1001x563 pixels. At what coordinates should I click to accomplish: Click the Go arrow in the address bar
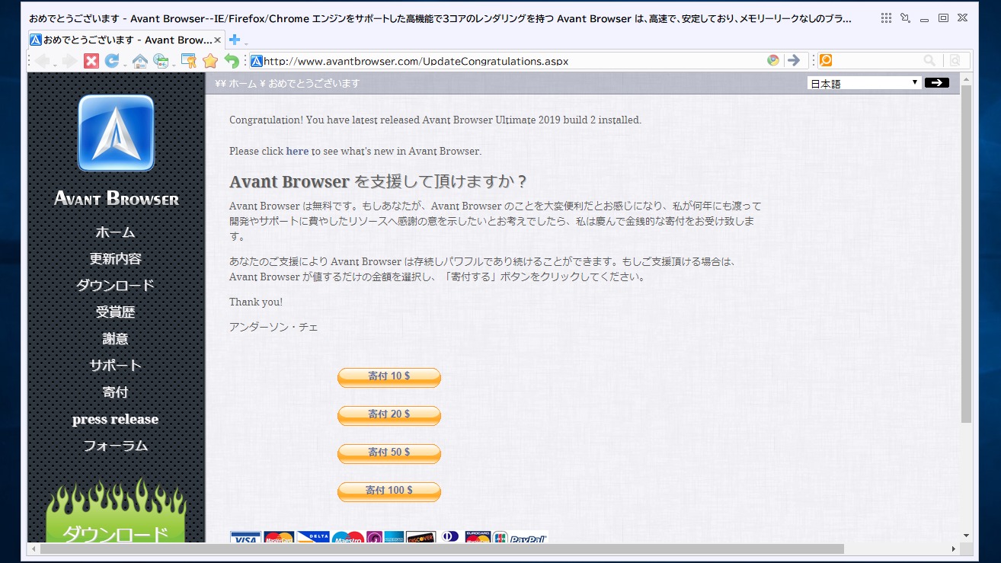point(794,61)
